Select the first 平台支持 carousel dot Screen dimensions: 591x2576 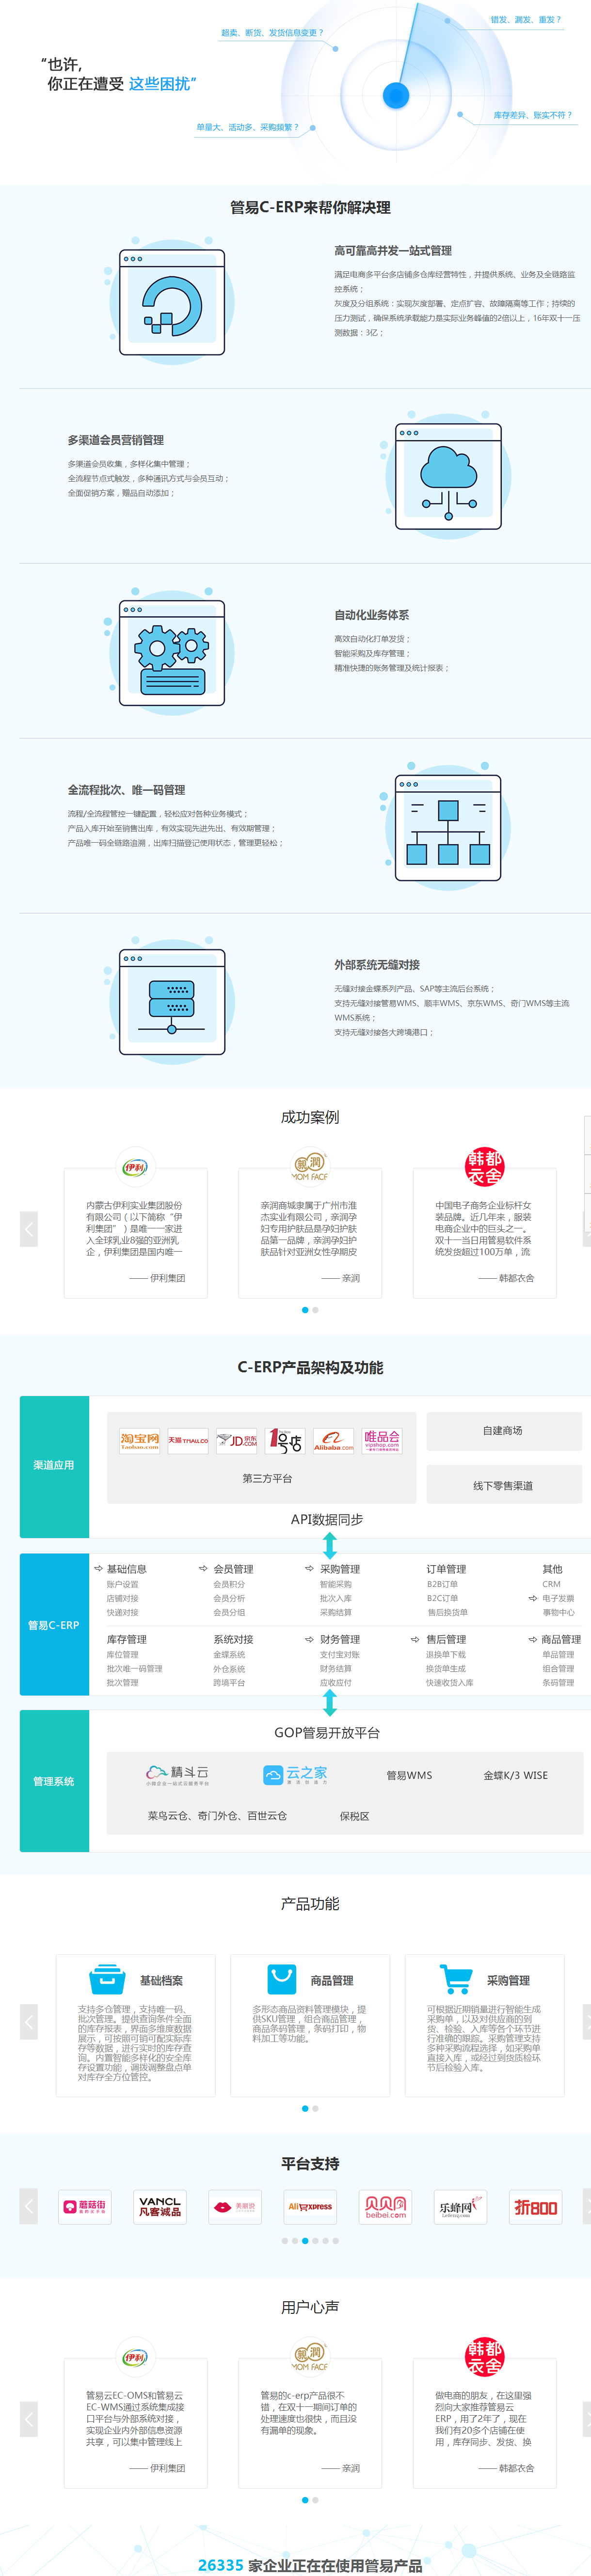[x=285, y=2241]
